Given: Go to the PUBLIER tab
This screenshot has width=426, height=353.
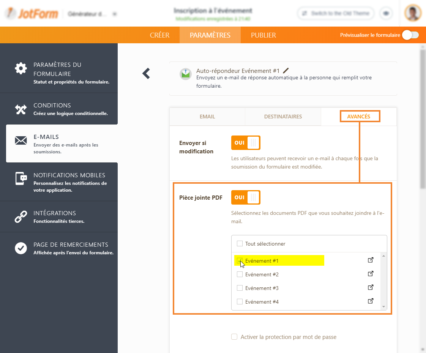Looking at the screenshot, I should [x=263, y=35].
